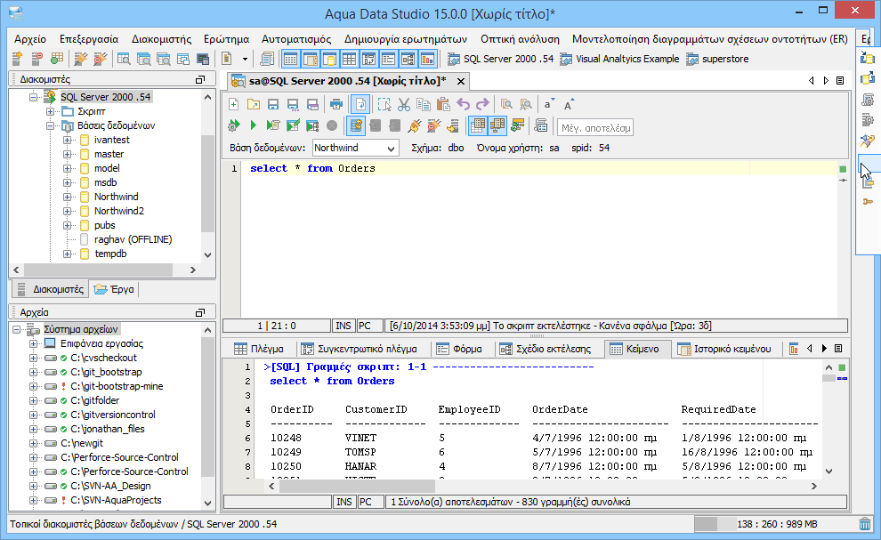Click the Cut (scissors) icon

[403, 104]
